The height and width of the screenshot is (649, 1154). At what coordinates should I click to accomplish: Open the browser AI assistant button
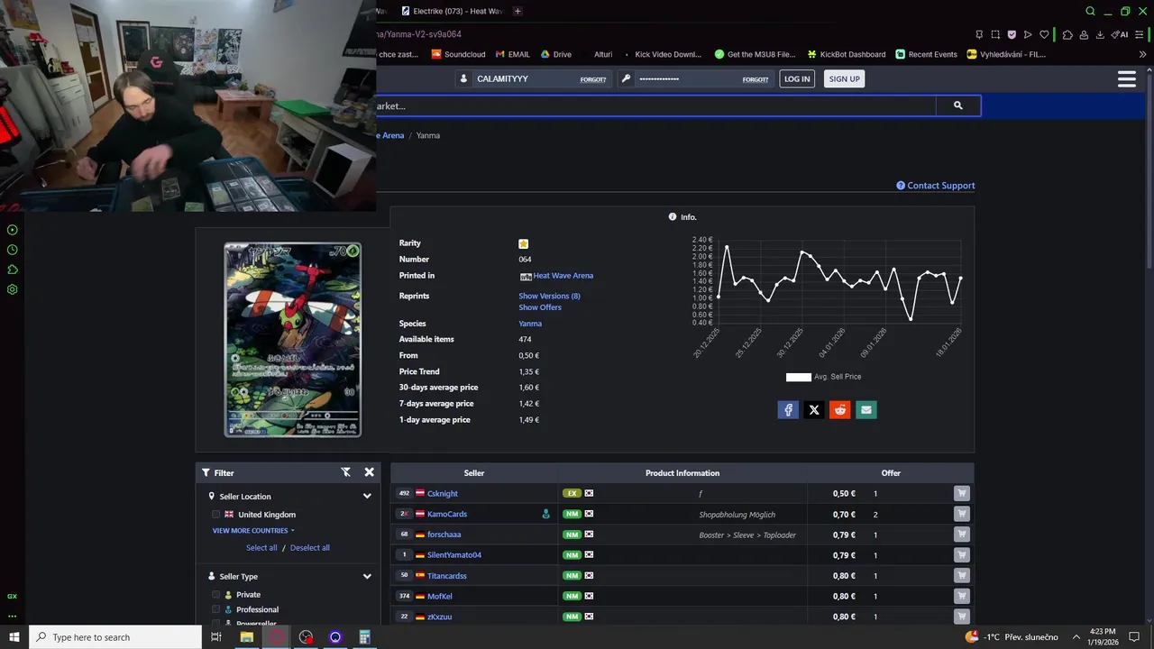[x=1120, y=34]
